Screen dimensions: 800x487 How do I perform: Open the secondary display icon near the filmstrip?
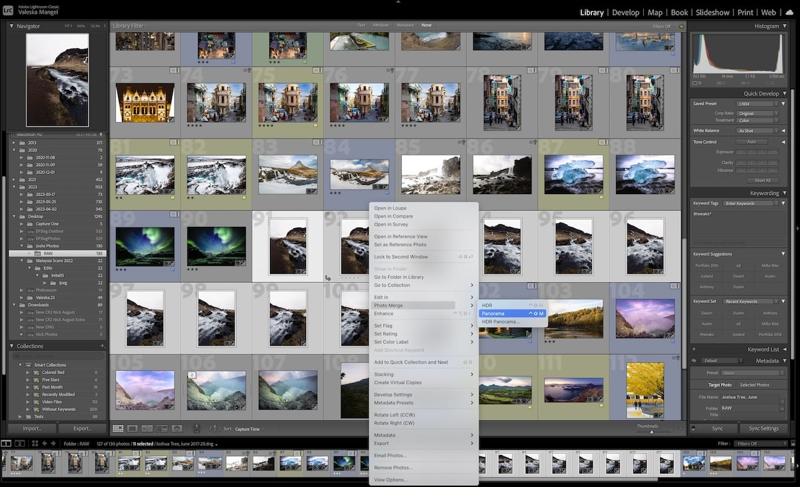[19, 444]
